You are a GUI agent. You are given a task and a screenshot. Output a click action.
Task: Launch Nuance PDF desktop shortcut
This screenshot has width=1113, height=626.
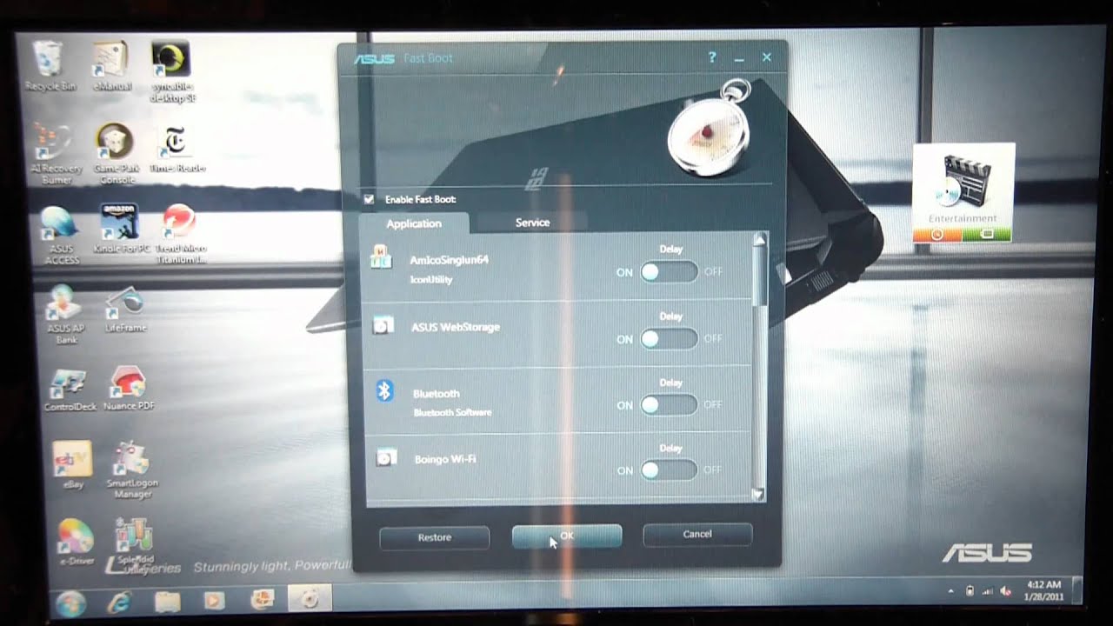[129, 389]
